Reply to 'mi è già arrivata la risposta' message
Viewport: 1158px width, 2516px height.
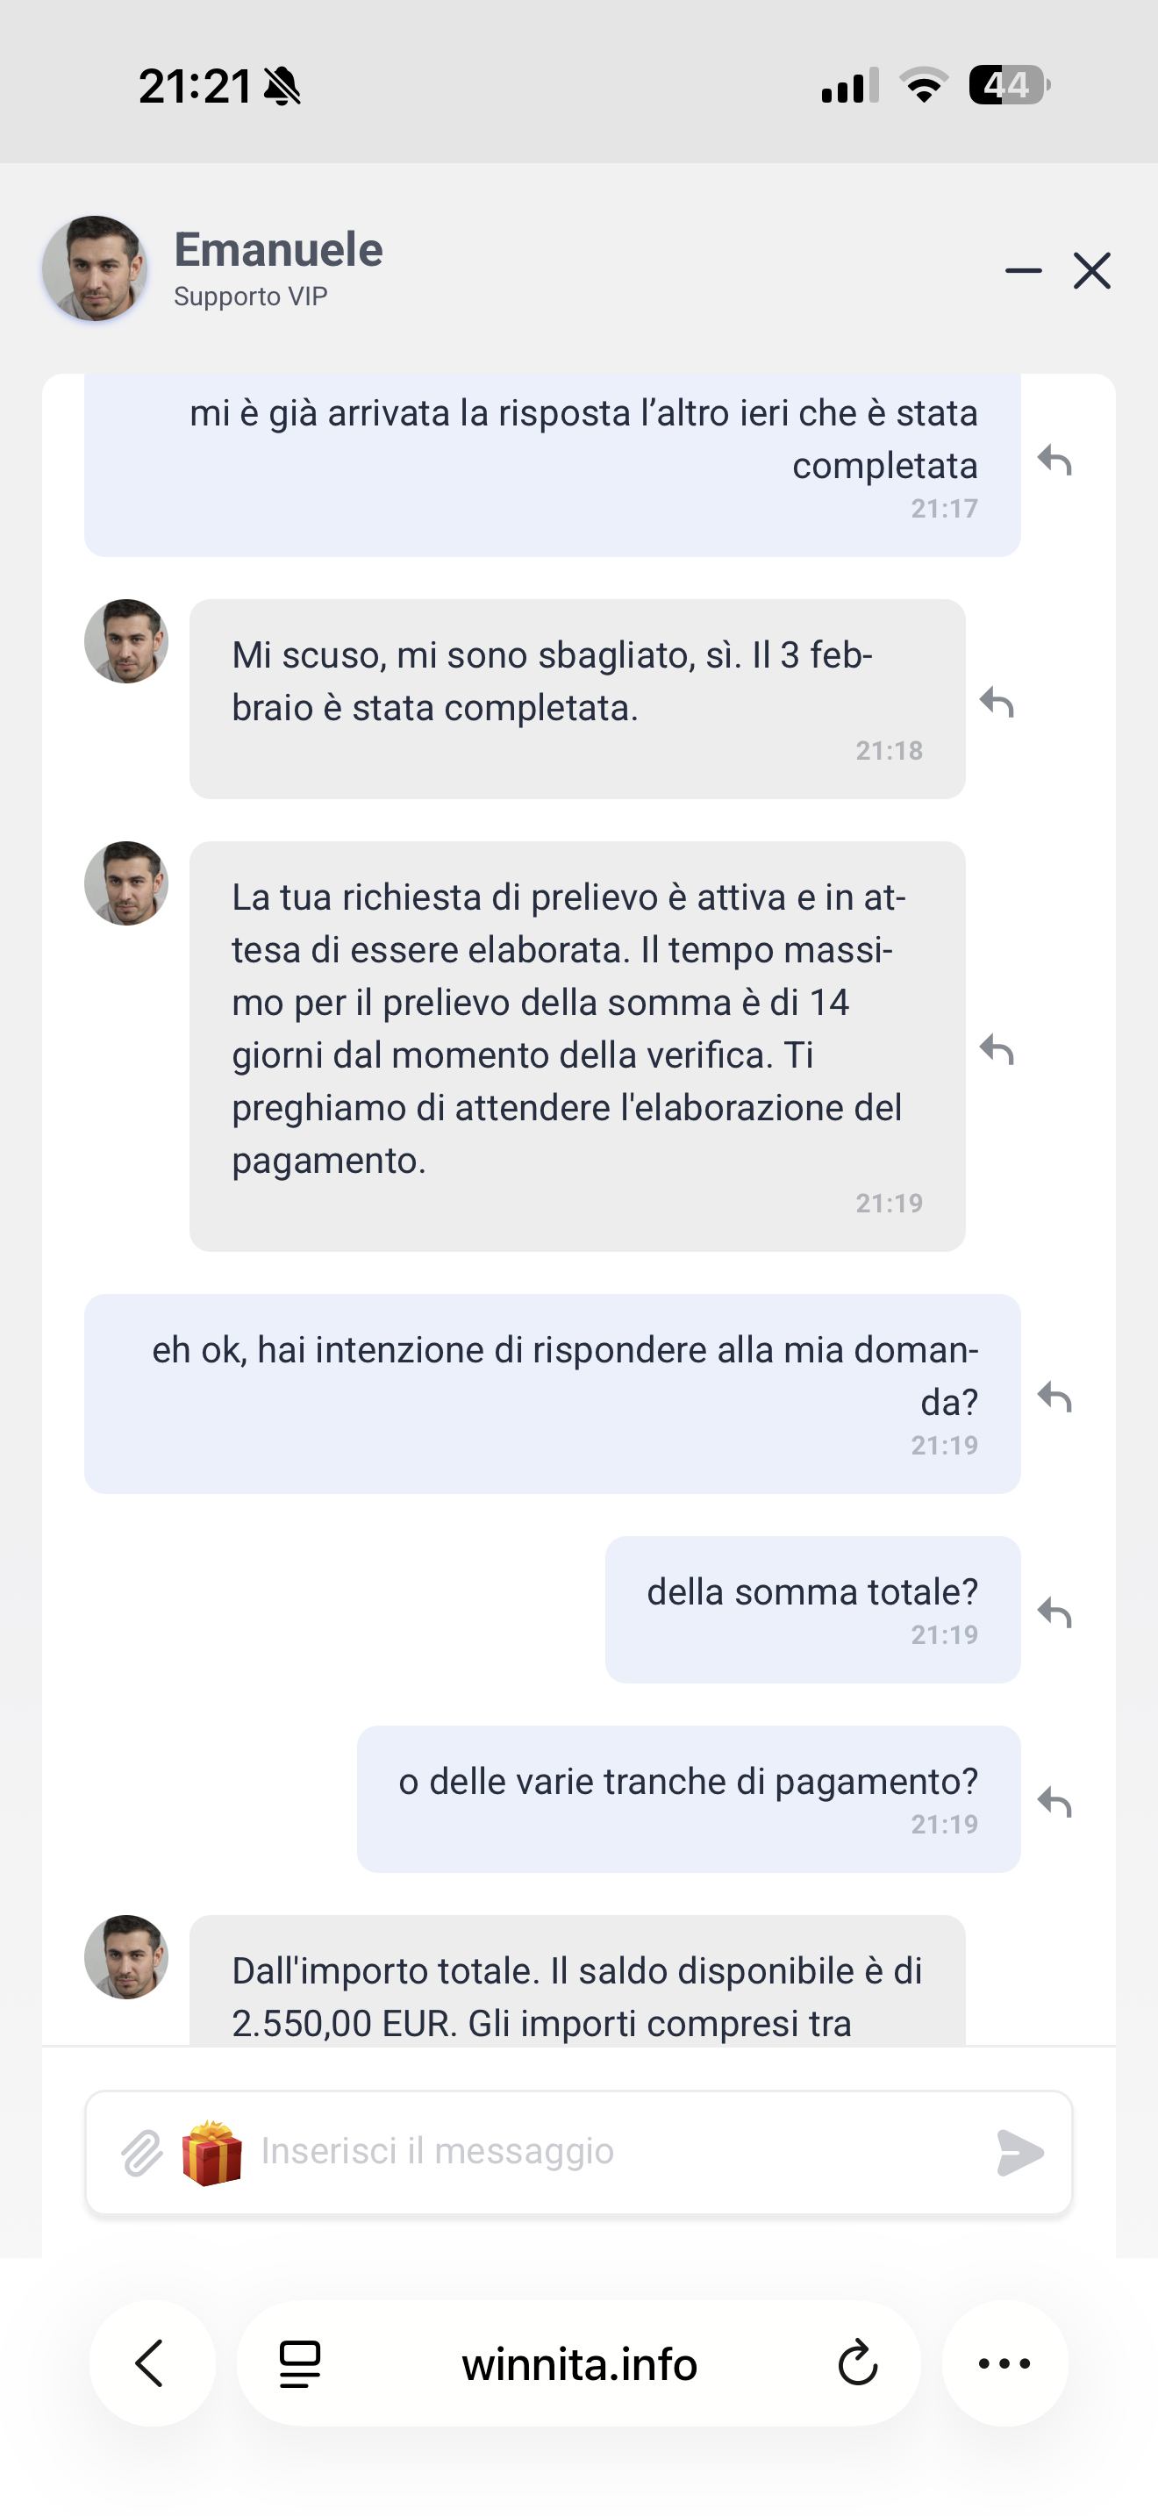point(1054,460)
